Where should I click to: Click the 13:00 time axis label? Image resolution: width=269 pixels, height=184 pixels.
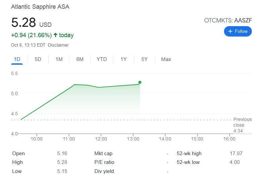(133, 139)
